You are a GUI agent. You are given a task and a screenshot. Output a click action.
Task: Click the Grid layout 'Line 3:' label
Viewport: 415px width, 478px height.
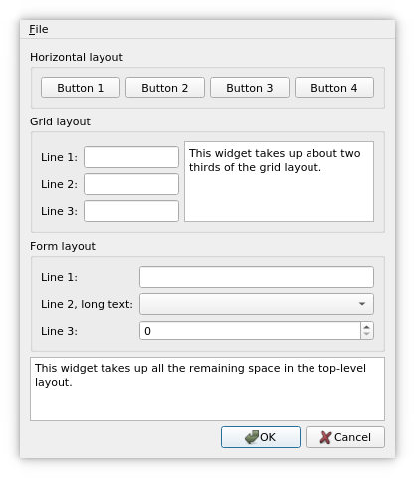tap(59, 211)
